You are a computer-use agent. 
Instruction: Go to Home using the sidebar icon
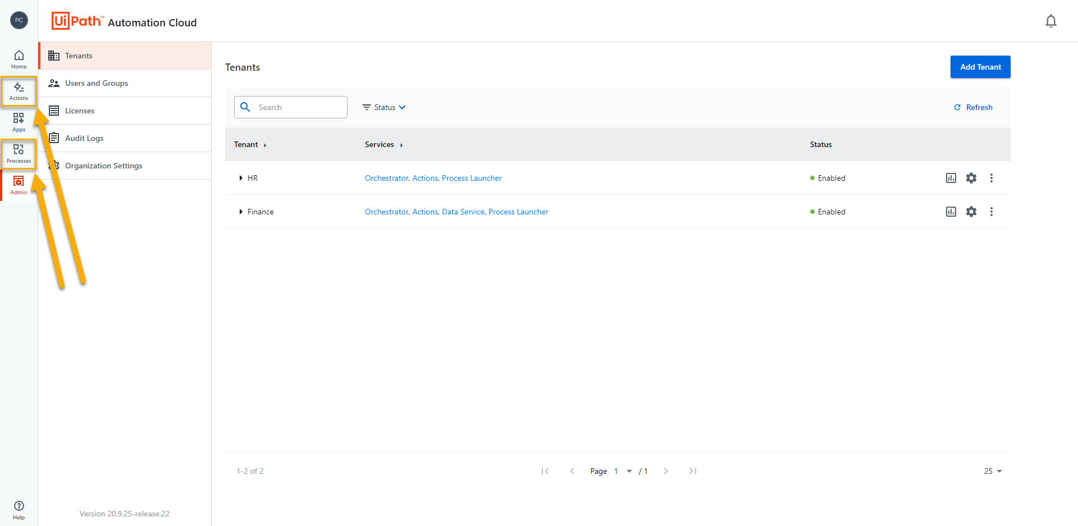pos(19,58)
